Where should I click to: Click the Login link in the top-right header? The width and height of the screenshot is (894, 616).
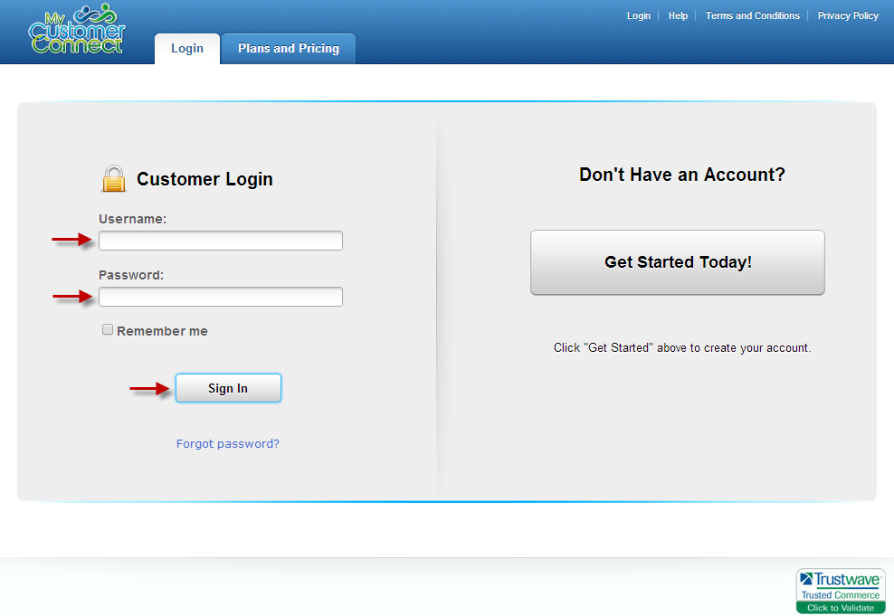(x=639, y=15)
